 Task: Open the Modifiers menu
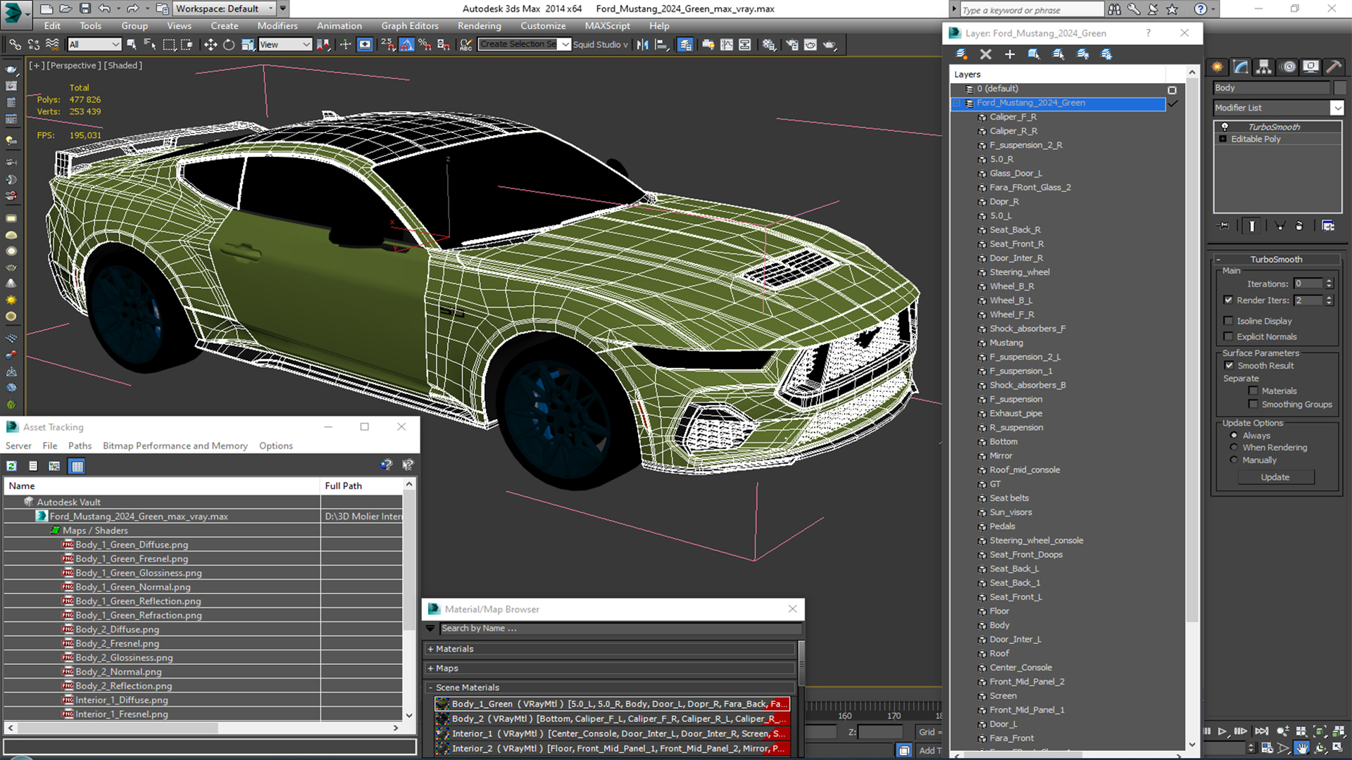click(x=277, y=26)
